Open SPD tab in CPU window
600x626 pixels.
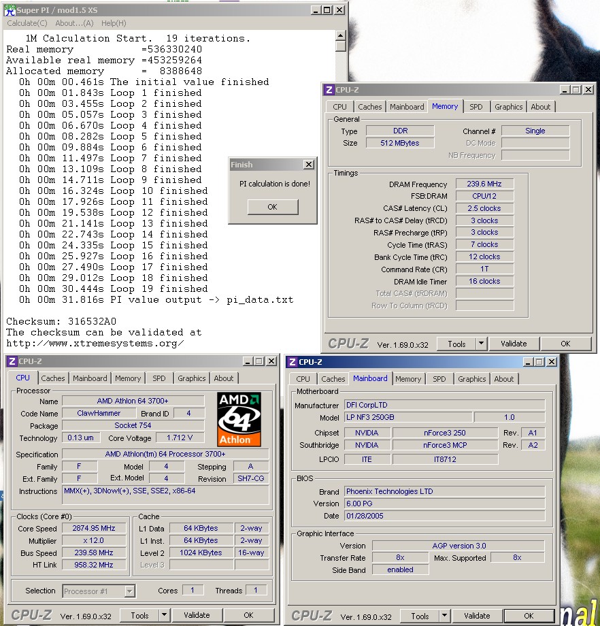point(159,378)
